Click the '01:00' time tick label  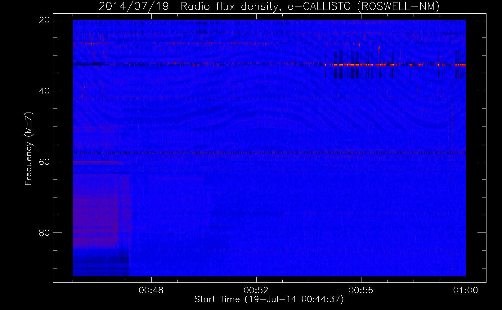pos(466,290)
